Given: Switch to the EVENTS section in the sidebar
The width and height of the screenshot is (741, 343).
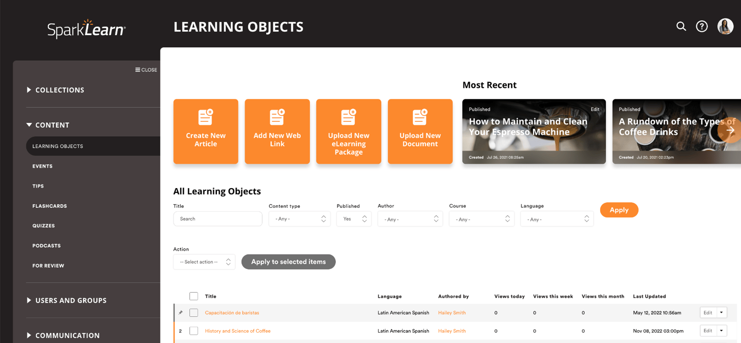Looking at the screenshot, I should click(x=42, y=166).
